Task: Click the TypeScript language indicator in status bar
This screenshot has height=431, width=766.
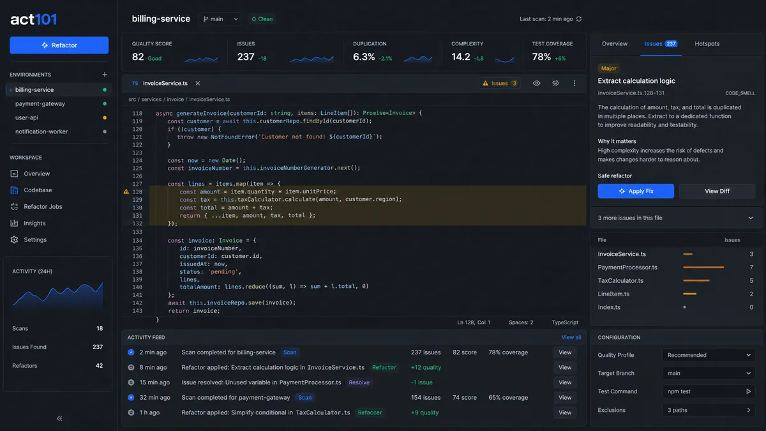Action: [x=565, y=322]
